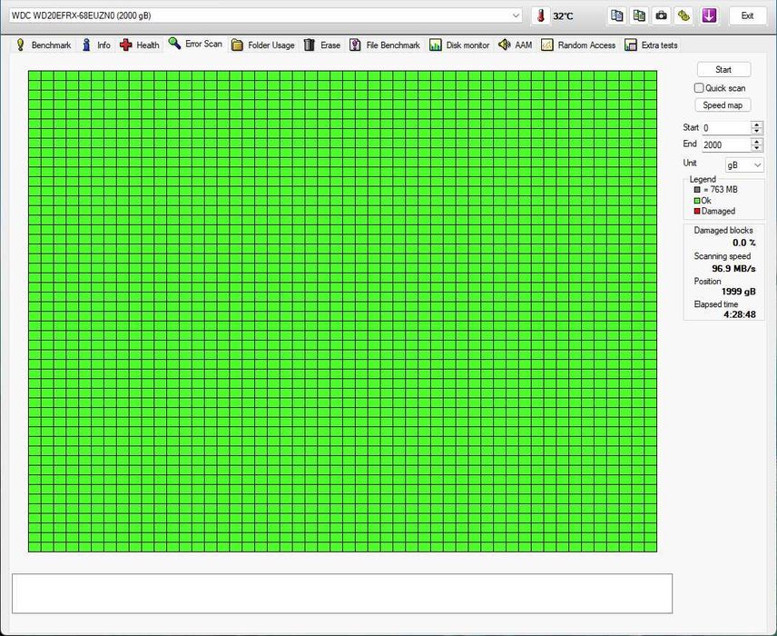Enable the Quick scan checkbox
This screenshot has height=636, width=777.
coord(699,88)
